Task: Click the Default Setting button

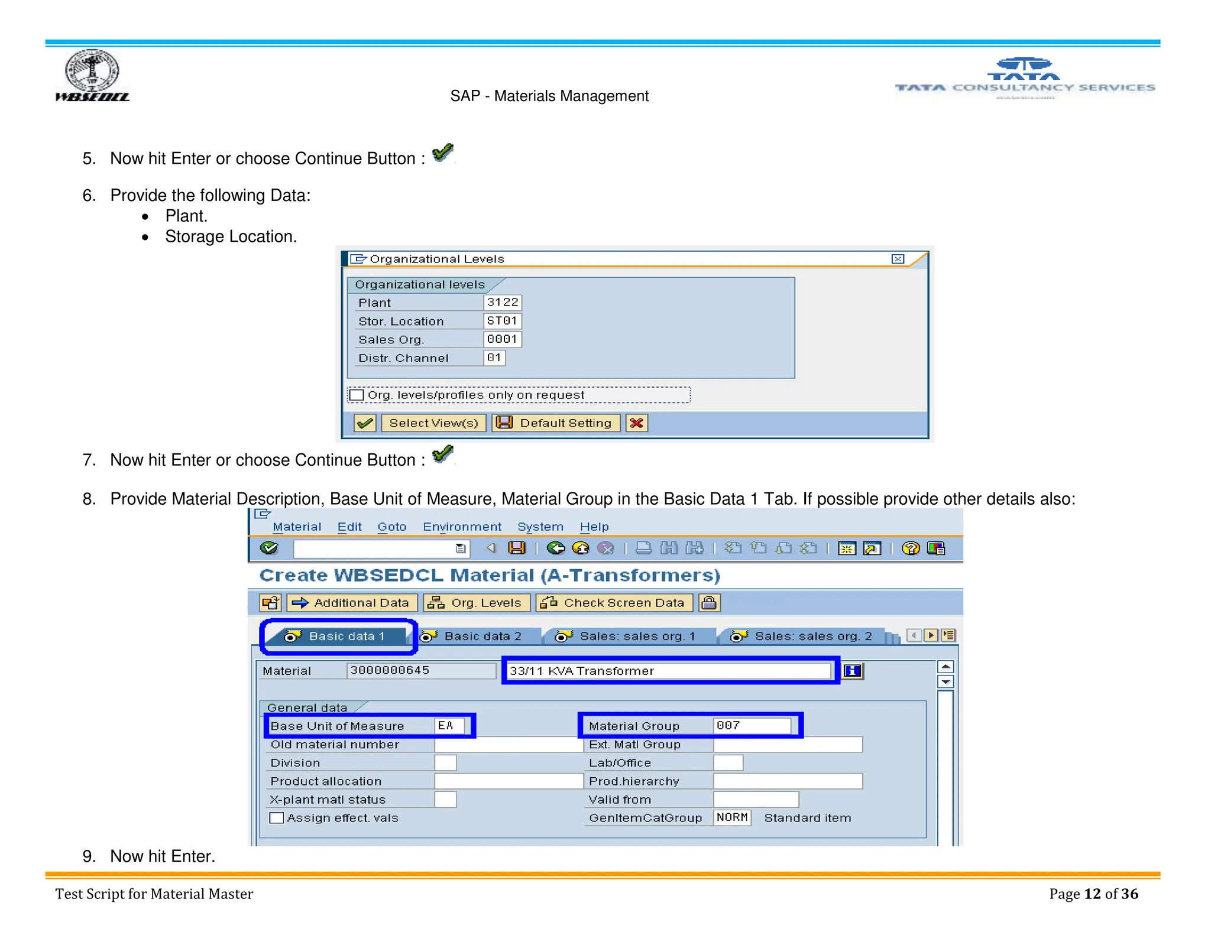Action: [x=556, y=423]
